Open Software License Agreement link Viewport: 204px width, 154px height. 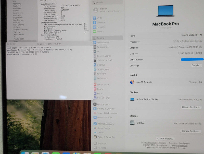(154, 143)
